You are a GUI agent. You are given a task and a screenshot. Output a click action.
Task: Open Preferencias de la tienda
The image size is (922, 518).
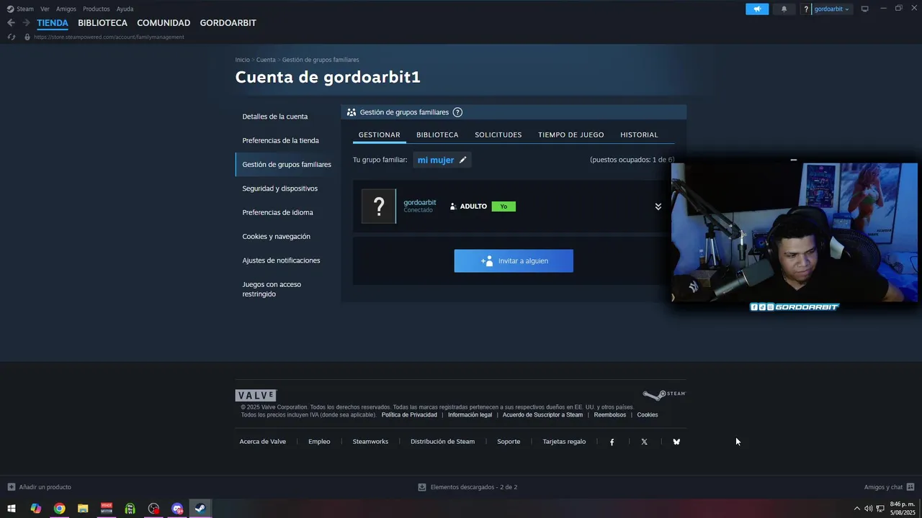(x=280, y=140)
